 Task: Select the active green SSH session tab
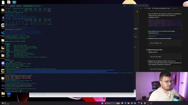[32, 6]
